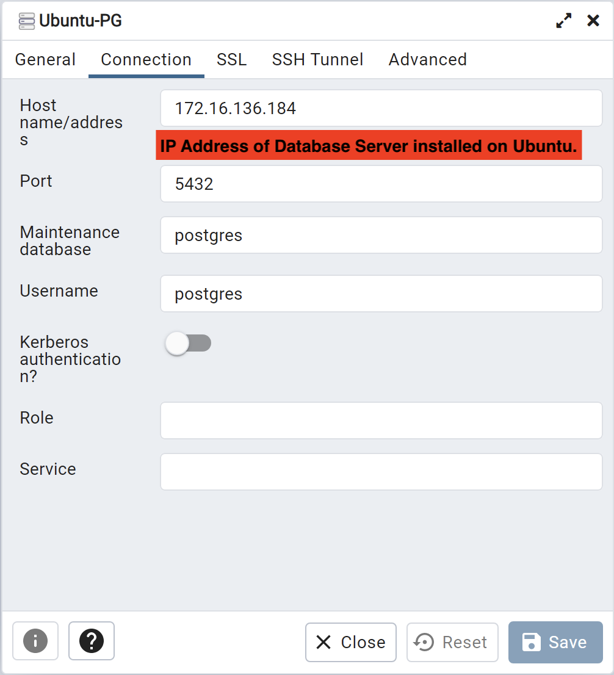
Task: Click the Username input field
Action: click(x=381, y=294)
